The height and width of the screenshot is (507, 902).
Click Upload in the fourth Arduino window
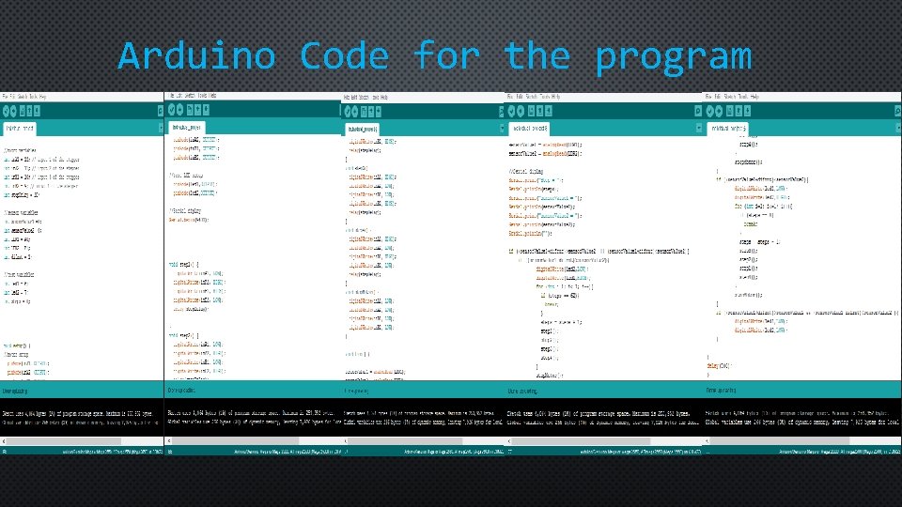(520, 111)
